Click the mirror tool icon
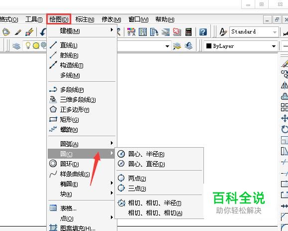 click(285, 85)
